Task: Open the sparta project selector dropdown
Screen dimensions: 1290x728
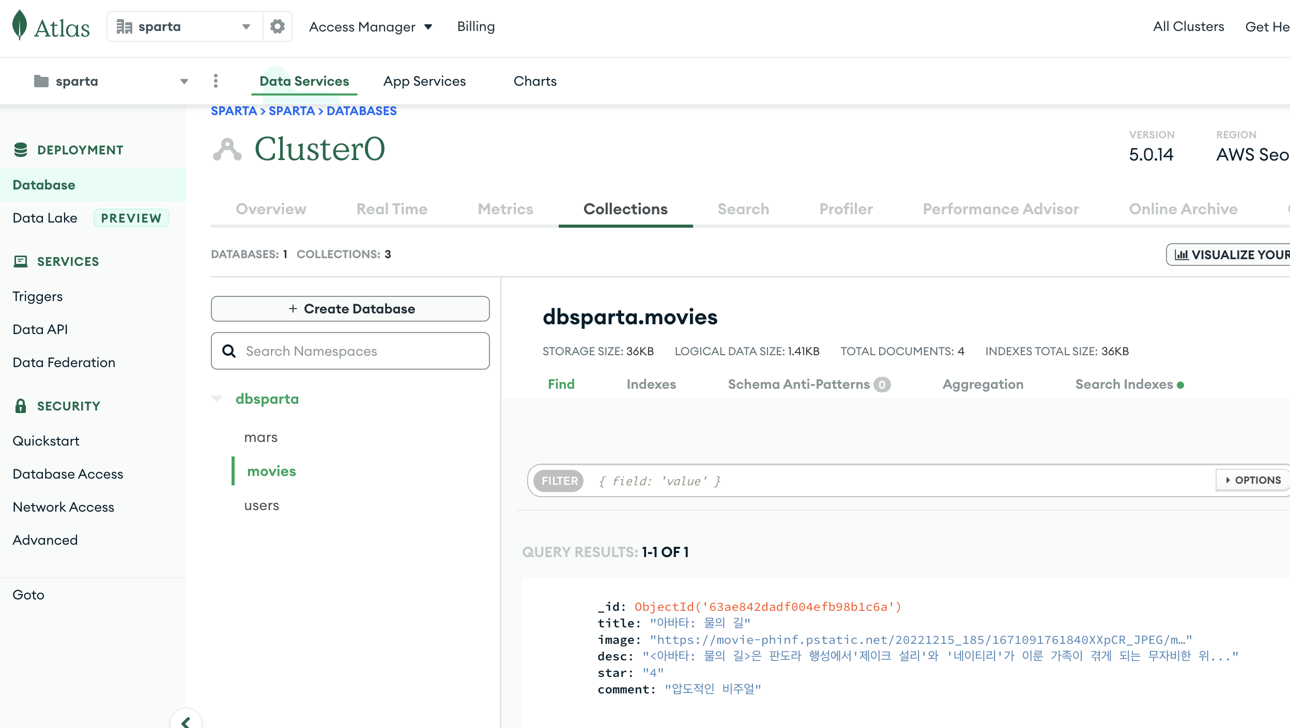Action: click(x=111, y=81)
